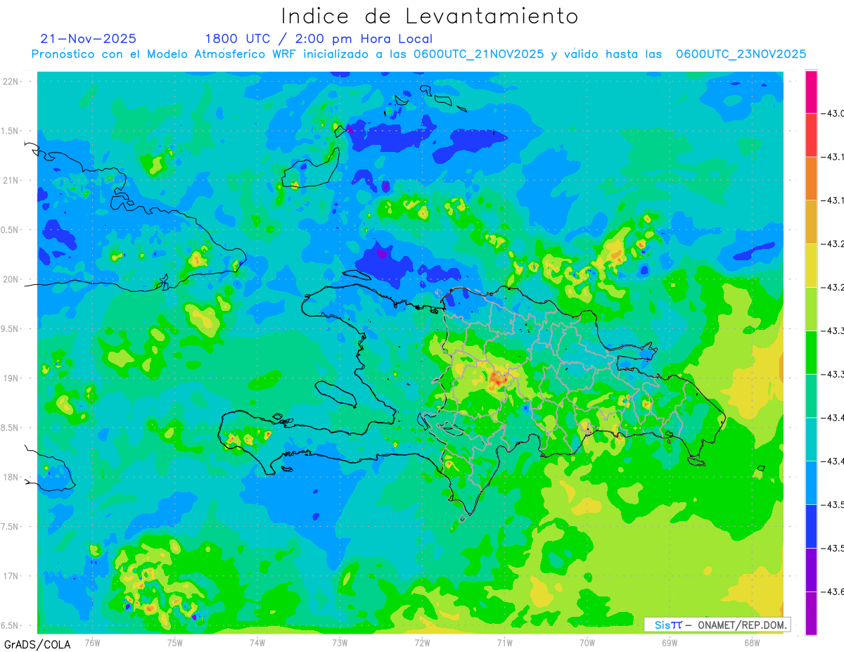This screenshot has height=652, width=844.
Task: Click the '70W' longitude label
Action: 587,643
